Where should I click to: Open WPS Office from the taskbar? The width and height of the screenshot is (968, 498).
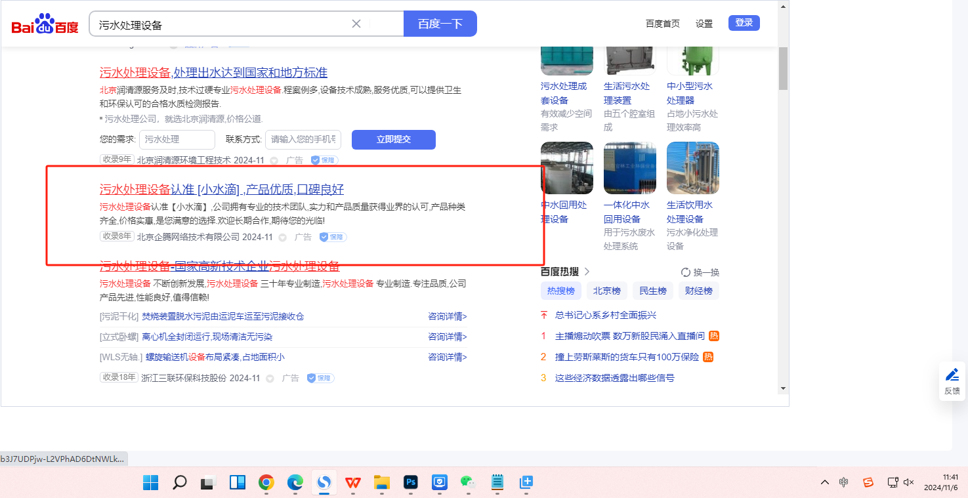pos(353,482)
